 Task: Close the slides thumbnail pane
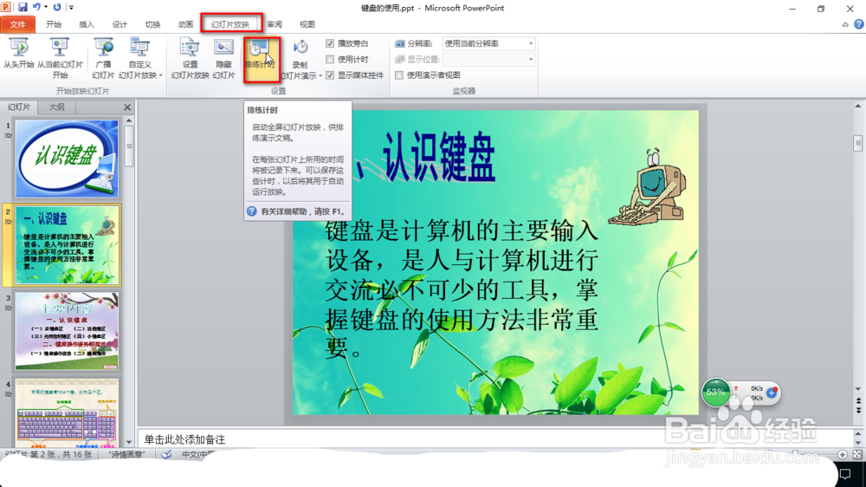(x=127, y=107)
